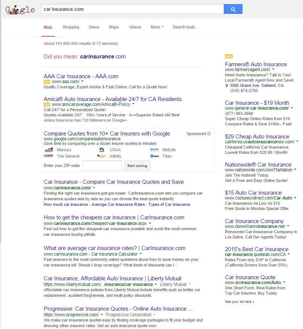Click the Start saving button
Viewport: 303px width, 329px height.
(137, 166)
